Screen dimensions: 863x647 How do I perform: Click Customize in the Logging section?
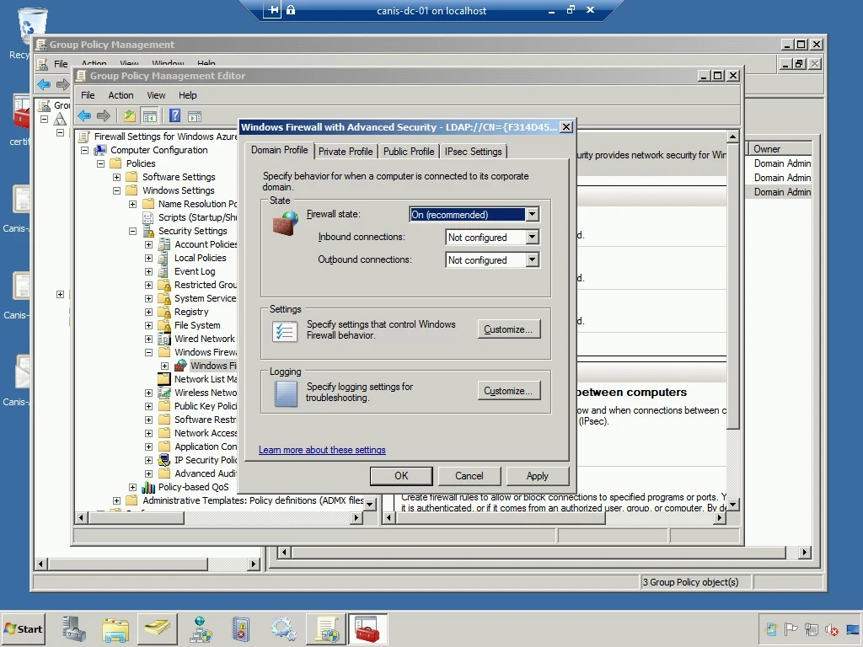[508, 391]
